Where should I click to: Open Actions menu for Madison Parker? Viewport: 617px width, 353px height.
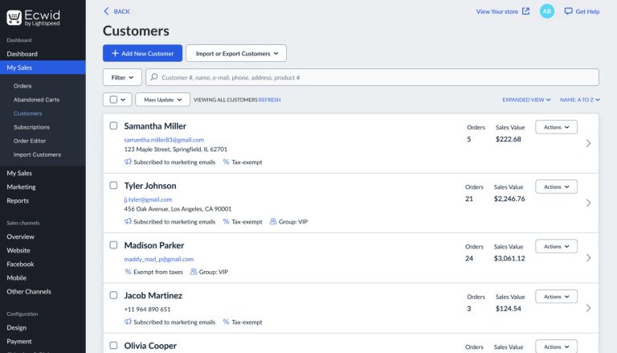pos(557,246)
